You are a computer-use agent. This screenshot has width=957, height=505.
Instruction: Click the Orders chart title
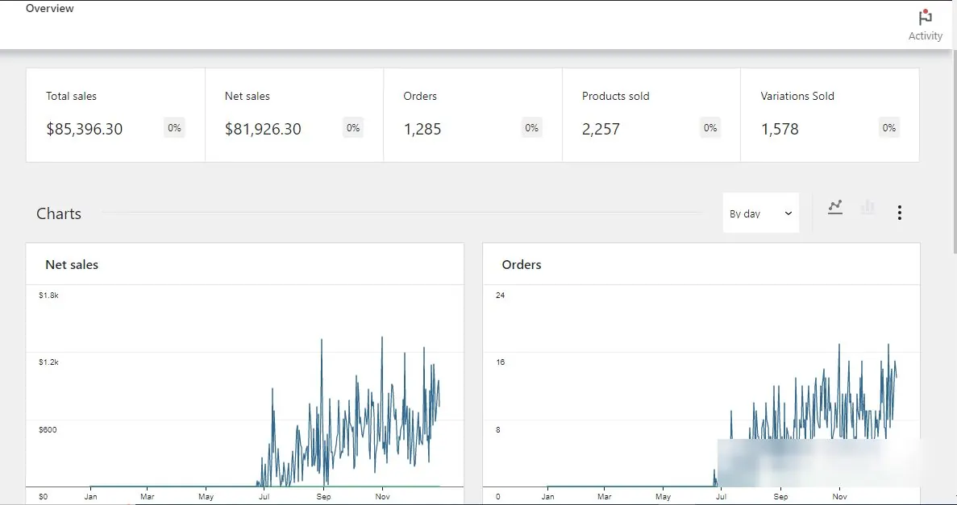(521, 265)
